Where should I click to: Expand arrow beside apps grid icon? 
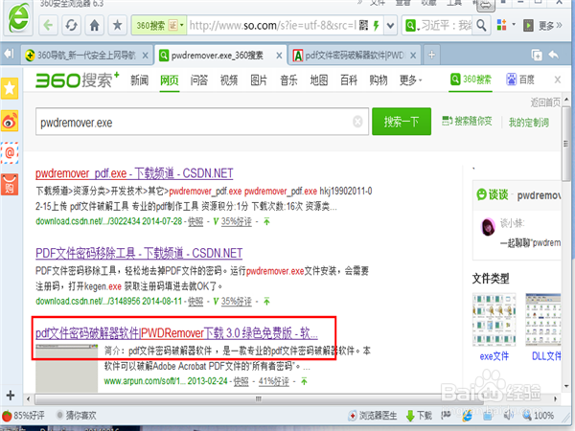pos(514,25)
